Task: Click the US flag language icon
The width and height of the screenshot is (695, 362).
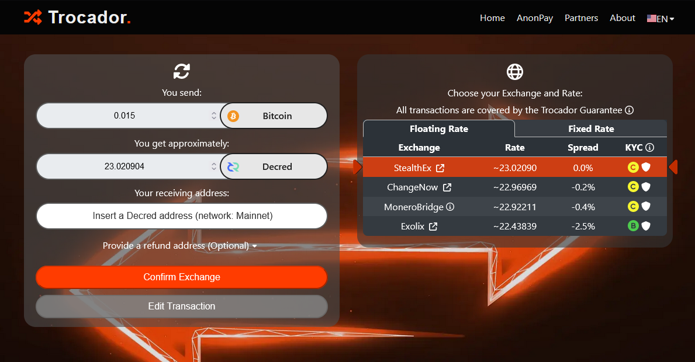Action: pos(652,19)
